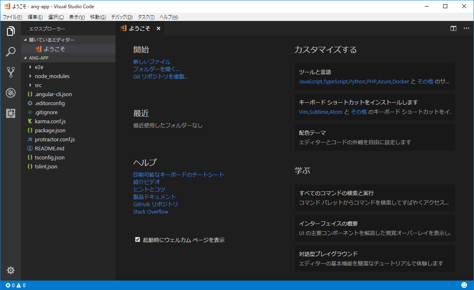Open the Extensions view icon
Viewport: 474px width, 290px height.
click(x=11, y=113)
